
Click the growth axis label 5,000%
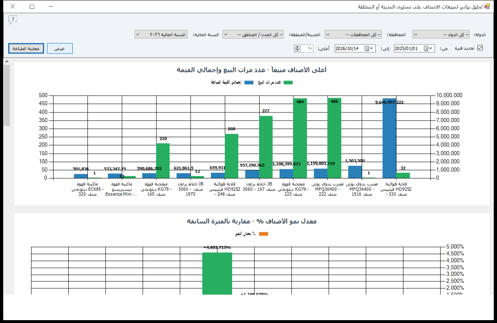(x=454, y=247)
